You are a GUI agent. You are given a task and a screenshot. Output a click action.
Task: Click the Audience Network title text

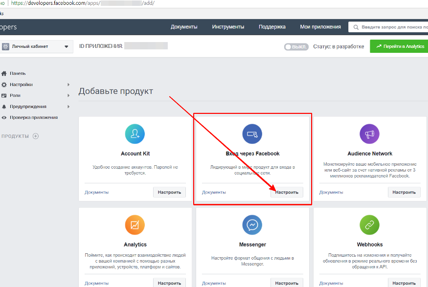(370, 154)
